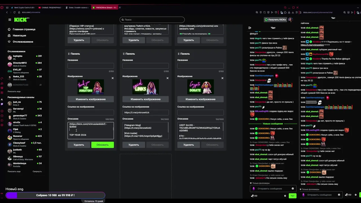Open generalqw77 recommended channel
This screenshot has height=203, width=361.
tap(25, 117)
